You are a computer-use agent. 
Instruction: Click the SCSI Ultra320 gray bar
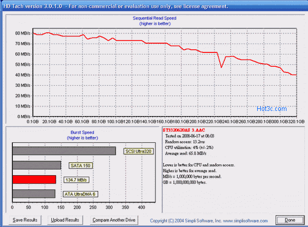(x=64, y=151)
